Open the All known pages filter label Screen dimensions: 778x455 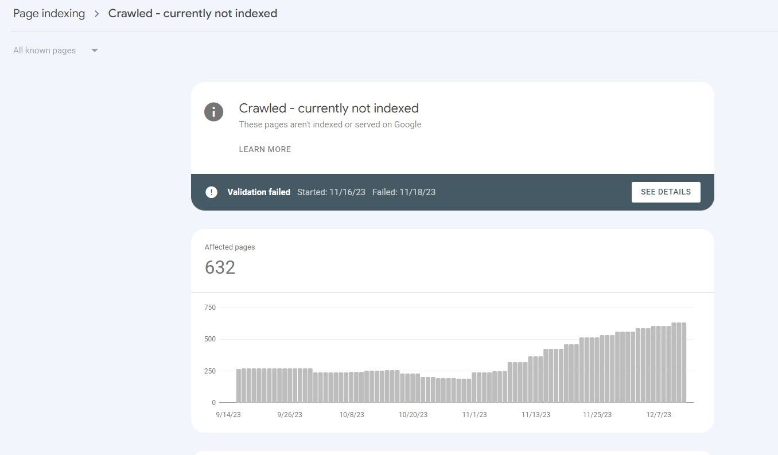click(x=45, y=50)
